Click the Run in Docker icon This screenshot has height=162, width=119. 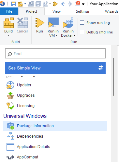[68, 23]
